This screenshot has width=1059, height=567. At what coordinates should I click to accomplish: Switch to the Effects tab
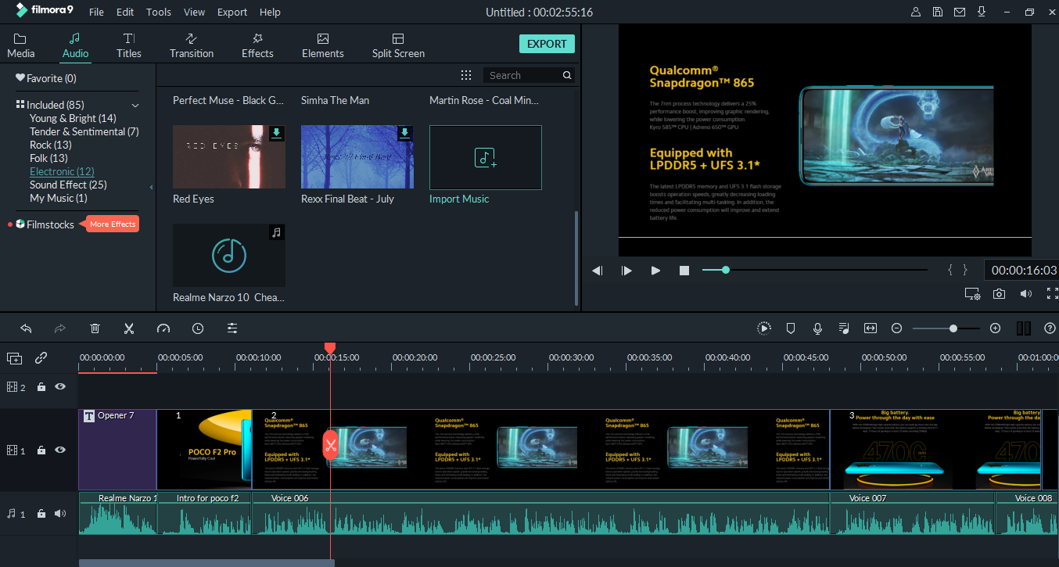tap(257, 46)
